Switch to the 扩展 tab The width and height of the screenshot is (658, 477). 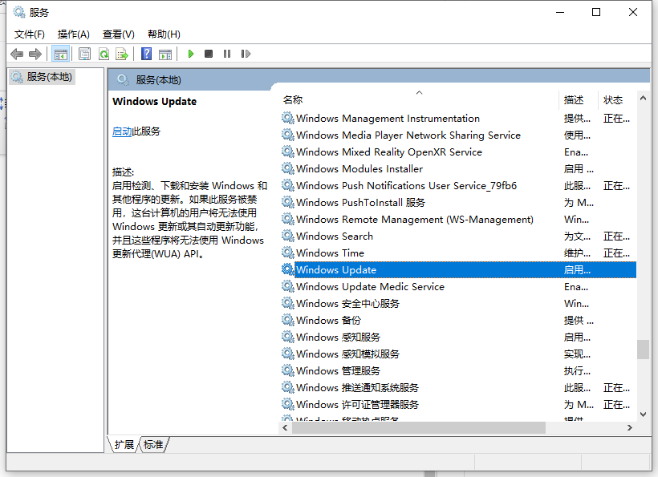[124, 444]
